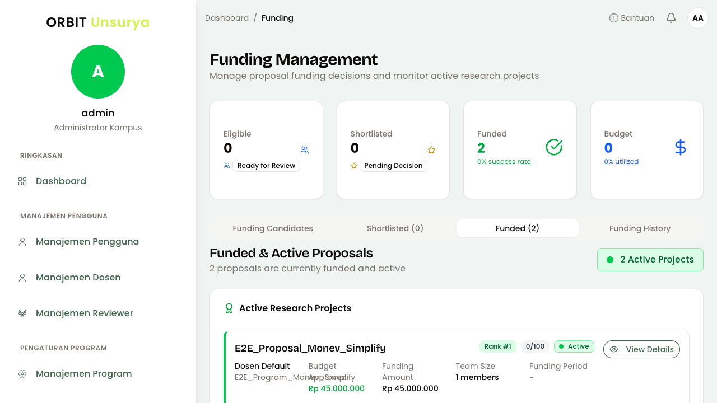This screenshot has width=717, height=403.
Task: Switch to the Shortlisted (0) tab
Action: (395, 228)
